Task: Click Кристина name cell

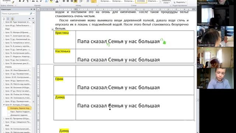Action: (x=65, y=40)
